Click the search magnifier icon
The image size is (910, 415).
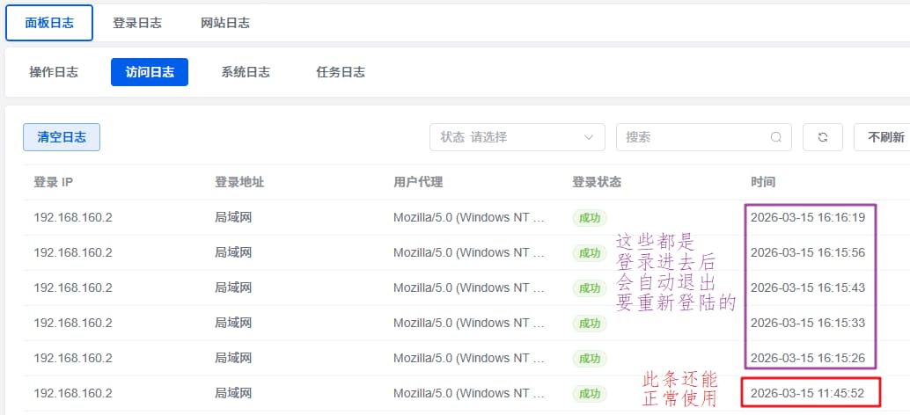pos(775,137)
